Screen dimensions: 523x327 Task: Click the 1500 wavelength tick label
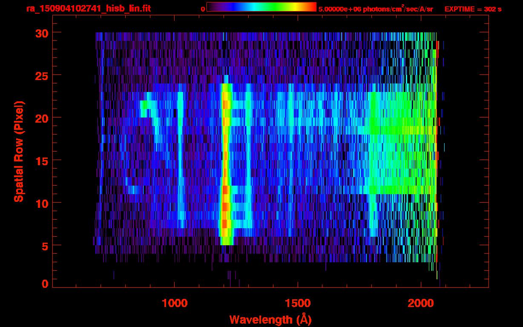click(297, 303)
